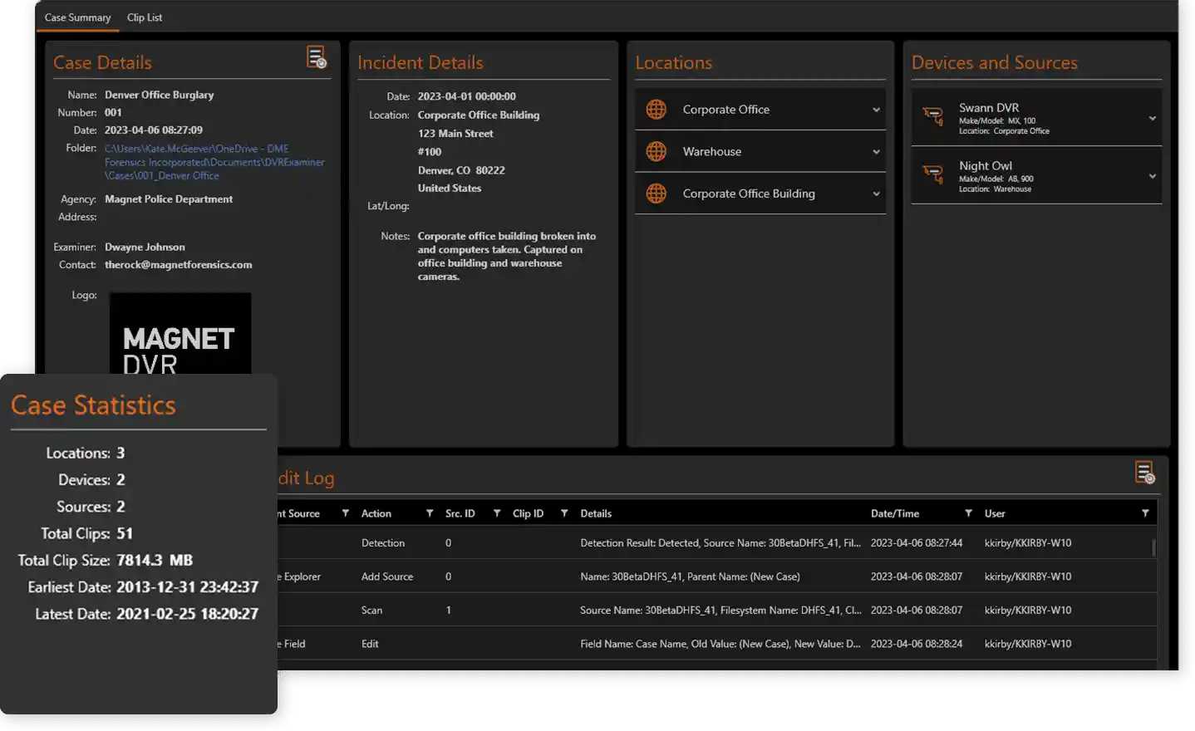Click the Swann DVR camera icon
The width and height of the screenshot is (1195, 731).
click(933, 117)
